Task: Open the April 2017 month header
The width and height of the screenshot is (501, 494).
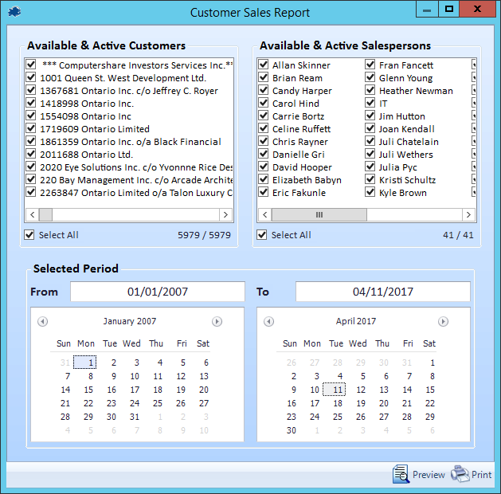Action: point(355,322)
